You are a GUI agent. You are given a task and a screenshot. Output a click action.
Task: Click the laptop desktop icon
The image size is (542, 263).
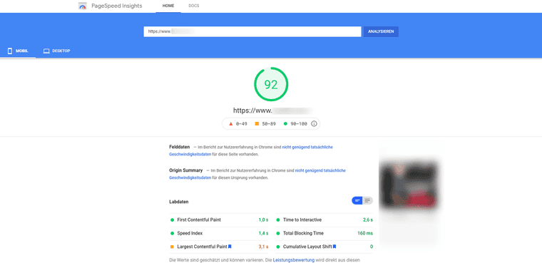(x=46, y=51)
